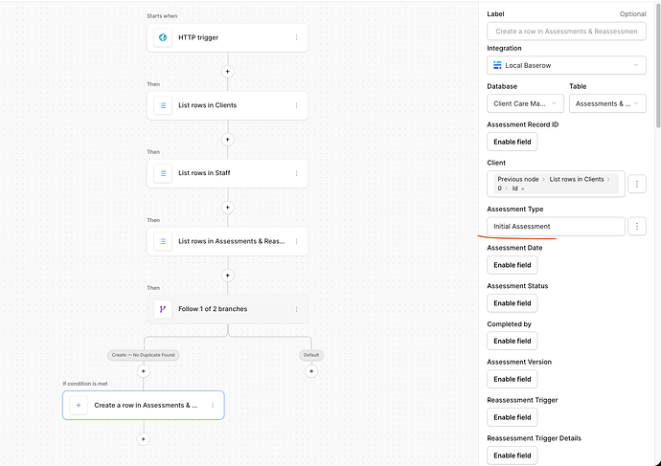Open options for List rows in Staff node
This screenshot has width=661, height=466.
[296, 173]
